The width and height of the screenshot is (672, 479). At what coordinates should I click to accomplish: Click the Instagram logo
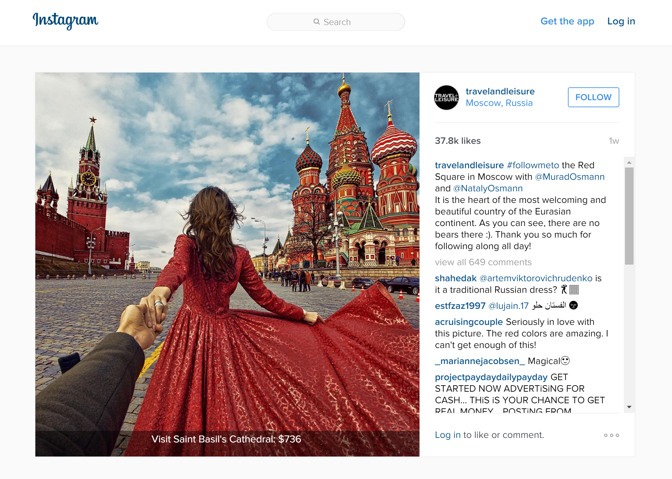pyautogui.click(x=66, y=21)
